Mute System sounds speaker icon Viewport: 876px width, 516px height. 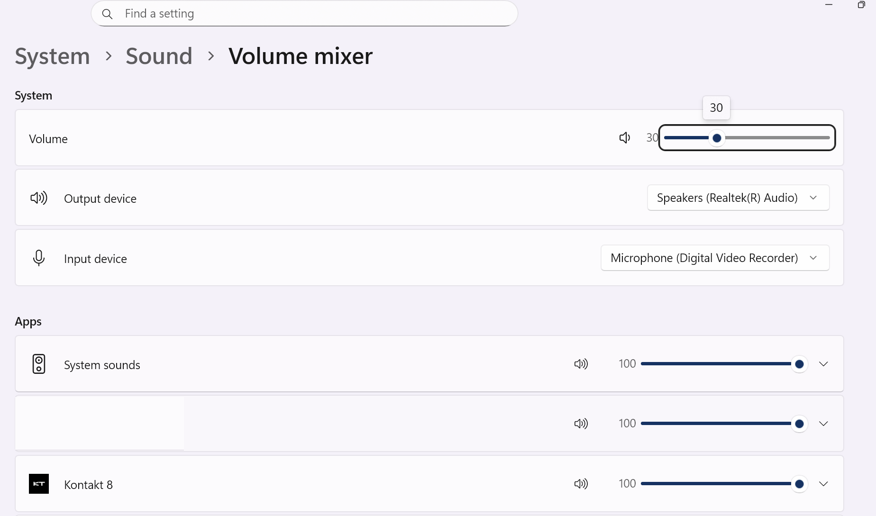(581, 364)
